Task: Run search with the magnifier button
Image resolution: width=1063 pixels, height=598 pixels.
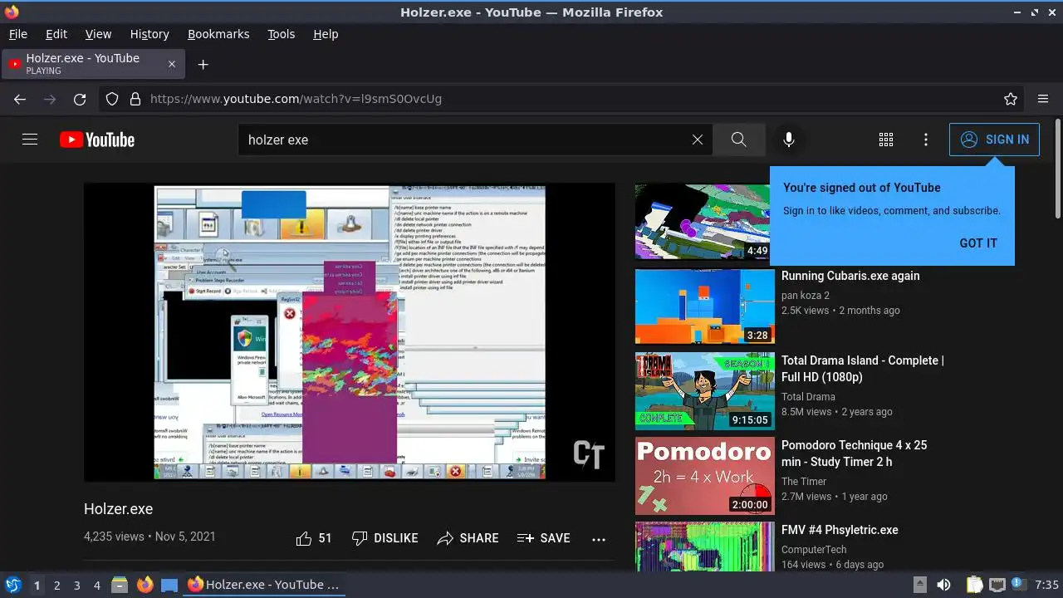Action: (x=739, y=140)
